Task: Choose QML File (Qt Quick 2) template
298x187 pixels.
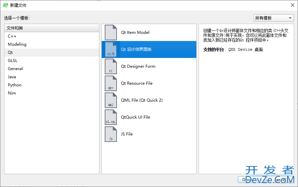Action: pos(149,100)
